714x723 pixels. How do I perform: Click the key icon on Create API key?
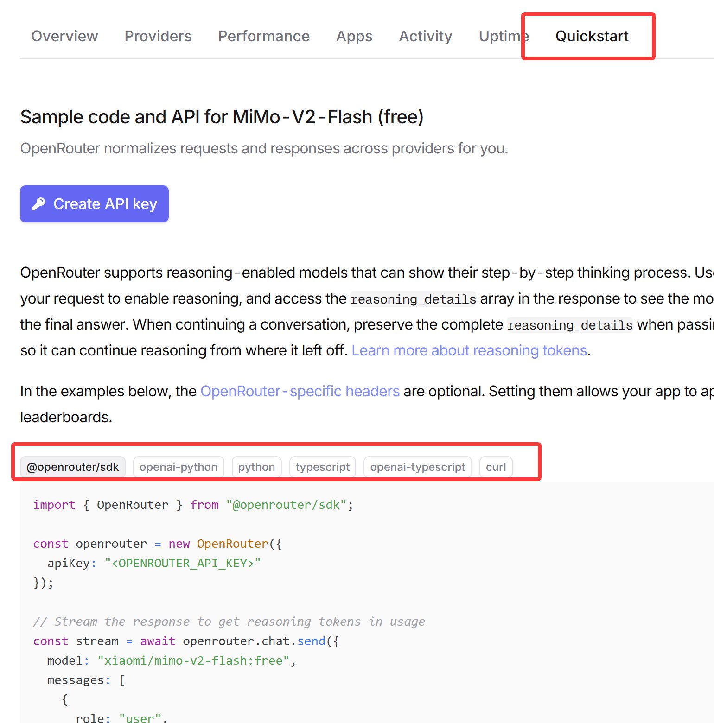tap(38, 204)
